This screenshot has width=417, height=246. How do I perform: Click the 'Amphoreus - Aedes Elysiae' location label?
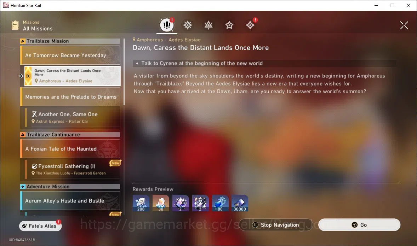(x=167, y=40)
